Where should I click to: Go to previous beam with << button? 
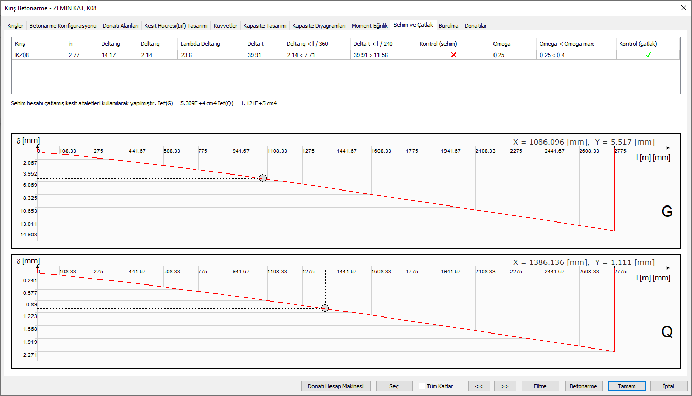[479, 386]
